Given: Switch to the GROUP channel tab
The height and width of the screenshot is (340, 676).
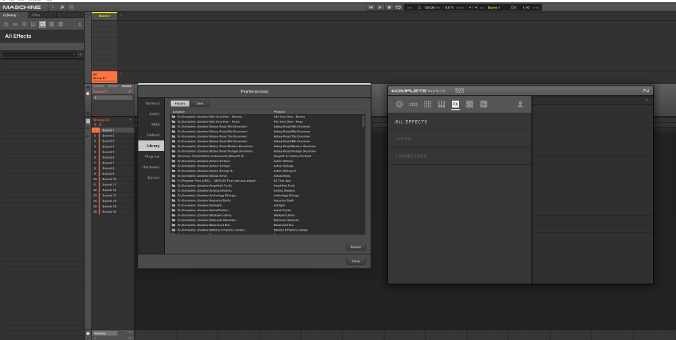Looking at the screenshot, I should pyautogui.click(x=113, y=86).
